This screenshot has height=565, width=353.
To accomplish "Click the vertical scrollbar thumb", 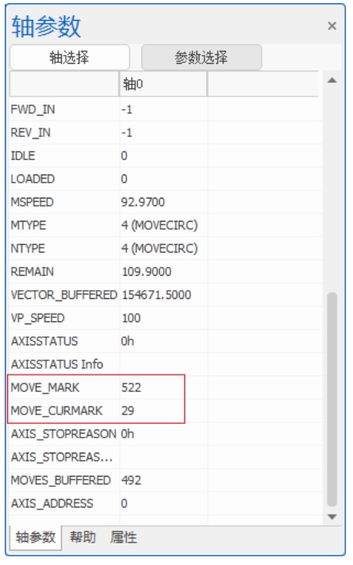I will click(332, 399).
